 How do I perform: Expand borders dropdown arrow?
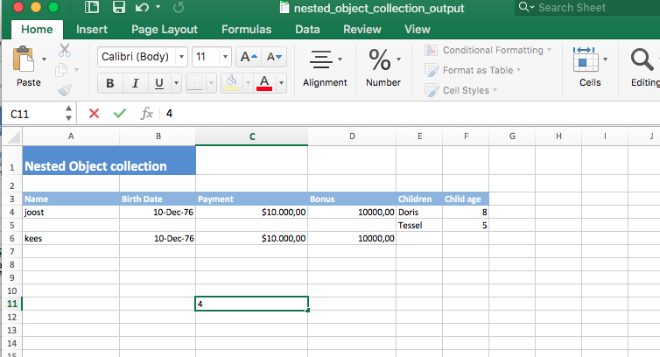click(x=211, y=83)
